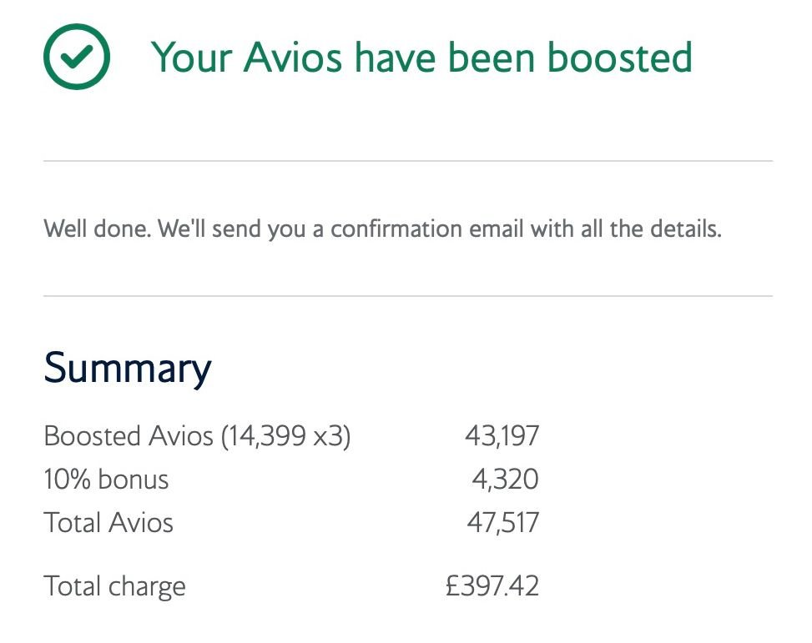Click the divider line below the heading
Screen dimensions: 812x643
pos(407,161)
